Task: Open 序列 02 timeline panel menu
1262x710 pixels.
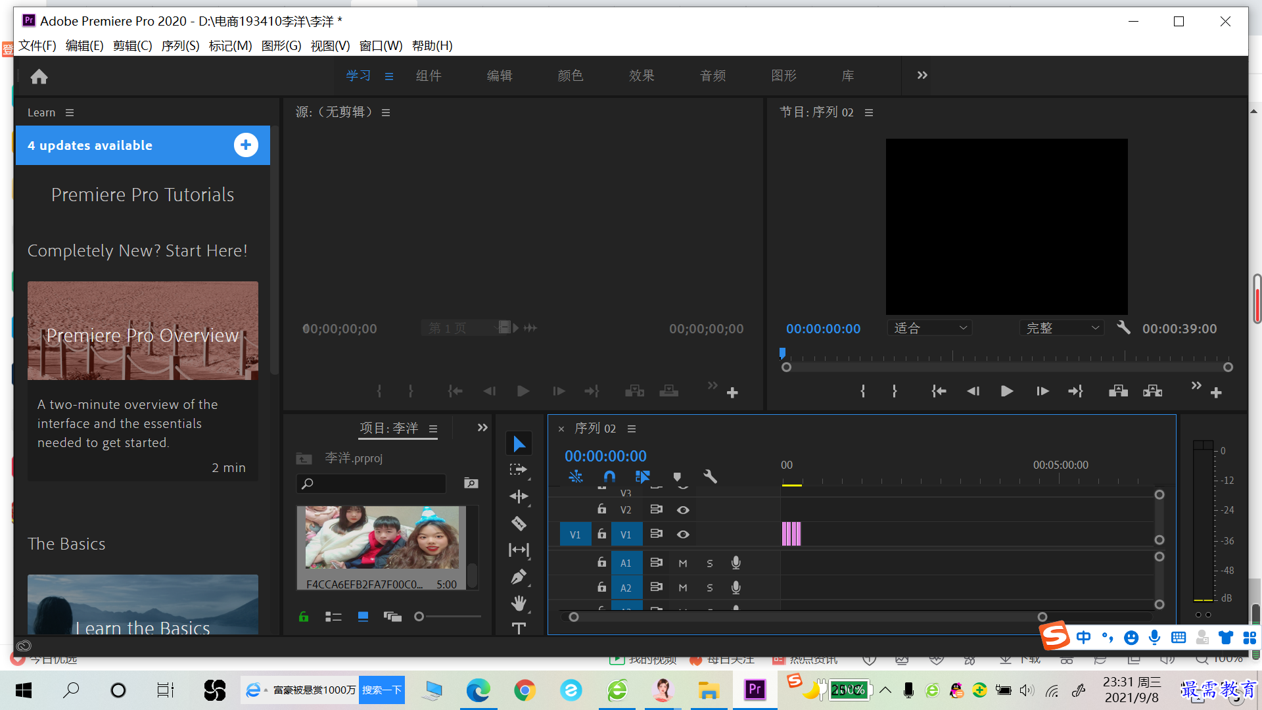Action: 632,429
